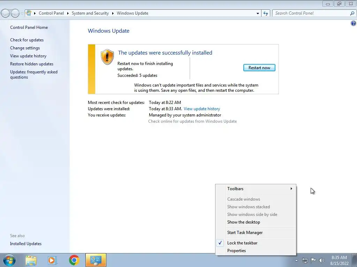Image resolution: width=357 pixels, height=267 pixels.
Task: Click the Show desktop strip at the right end of the taskbar
Action: coord(355,260)
